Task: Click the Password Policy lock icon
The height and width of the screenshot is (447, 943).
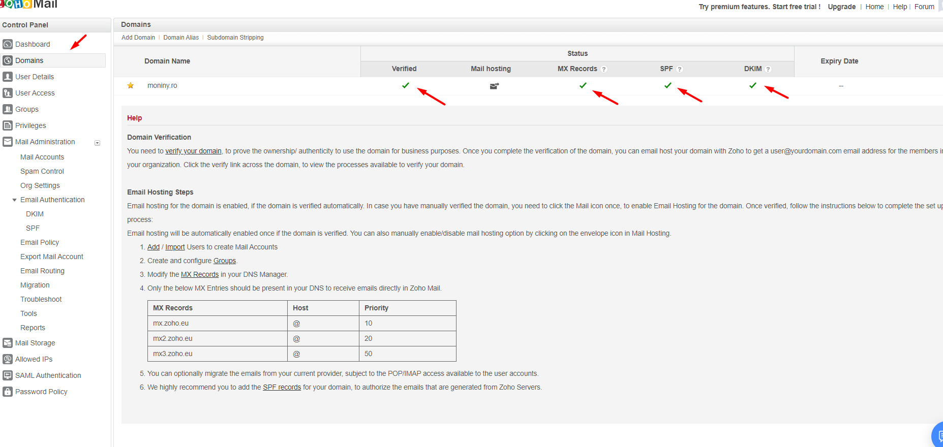Action: coord(8,392)
